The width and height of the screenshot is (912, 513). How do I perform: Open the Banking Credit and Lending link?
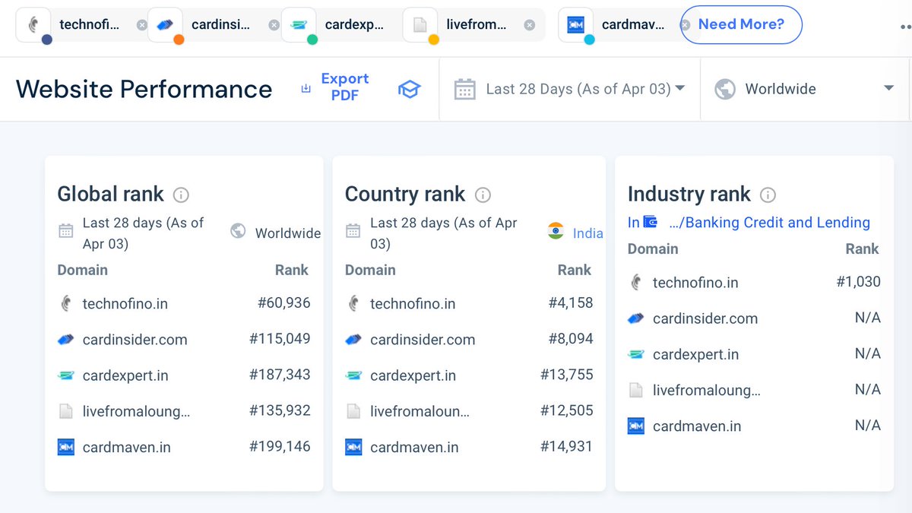tap(770, 223)
